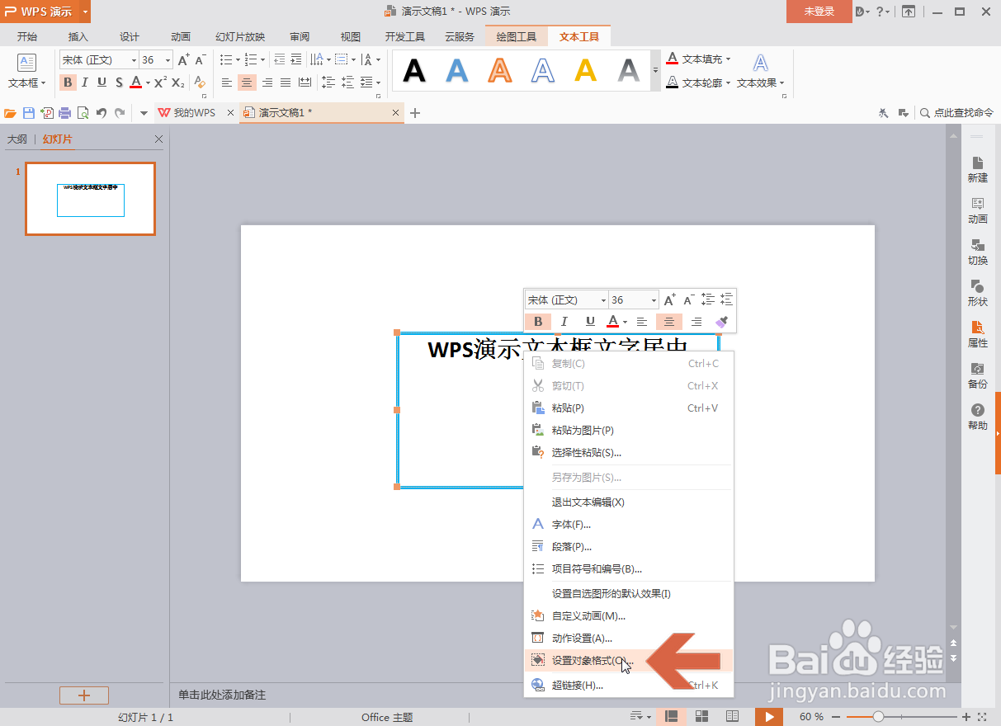Screen dimensions: 1001x726
Task: Choose 段落(P) in context menu
Action: (629, 546)
